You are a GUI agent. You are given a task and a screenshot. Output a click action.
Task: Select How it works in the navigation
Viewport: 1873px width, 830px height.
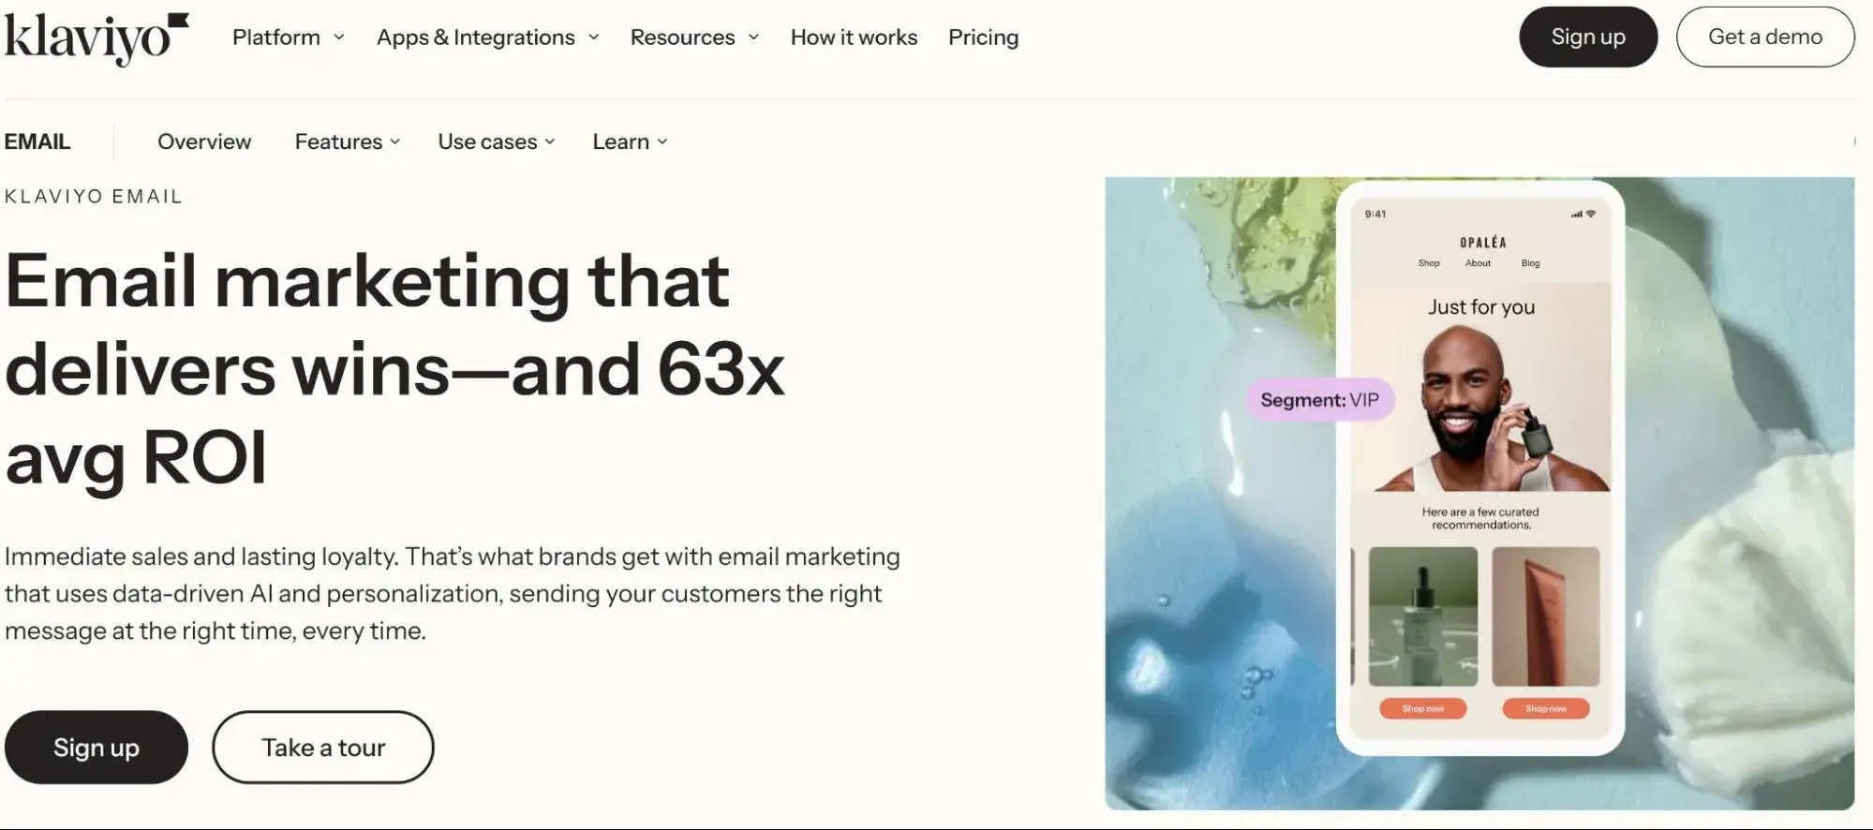point(853,37)
